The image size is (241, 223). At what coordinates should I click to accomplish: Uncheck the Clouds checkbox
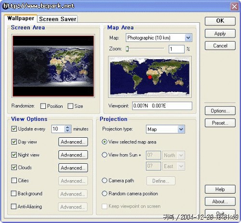point(14,168)
